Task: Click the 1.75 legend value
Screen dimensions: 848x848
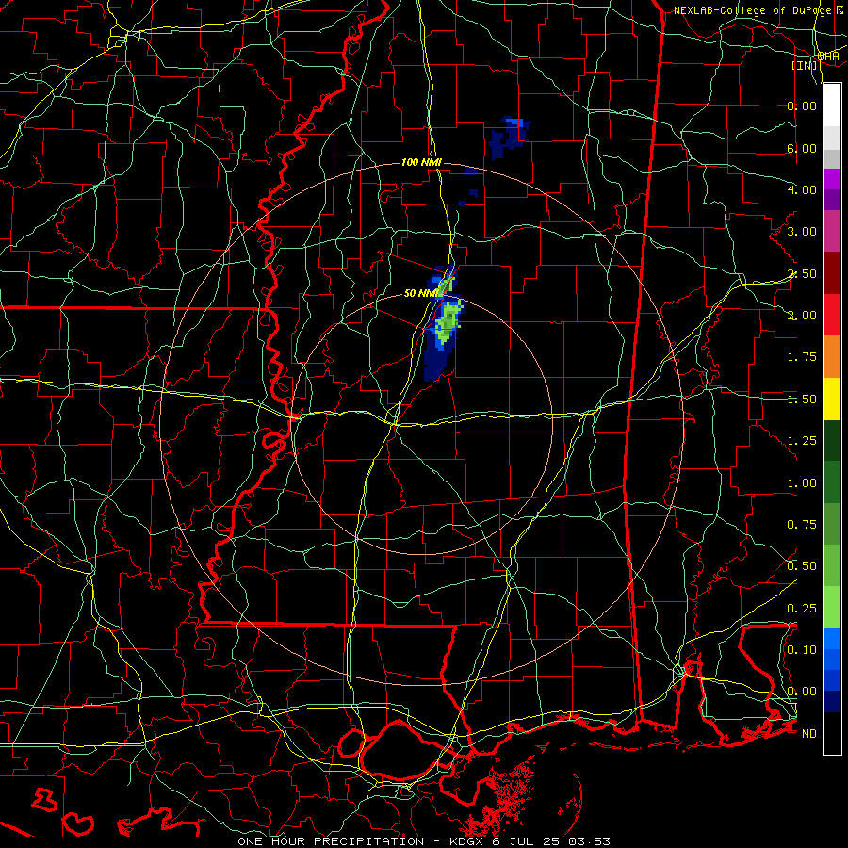Action: pos(802,357)
